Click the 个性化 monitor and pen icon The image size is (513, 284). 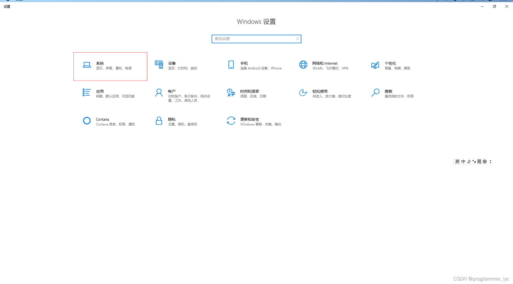pyautogui.click(x=375, y=65)
